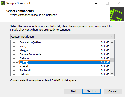Select the Magyar row label
125x97 pixels.
click(x=24, y=50)
